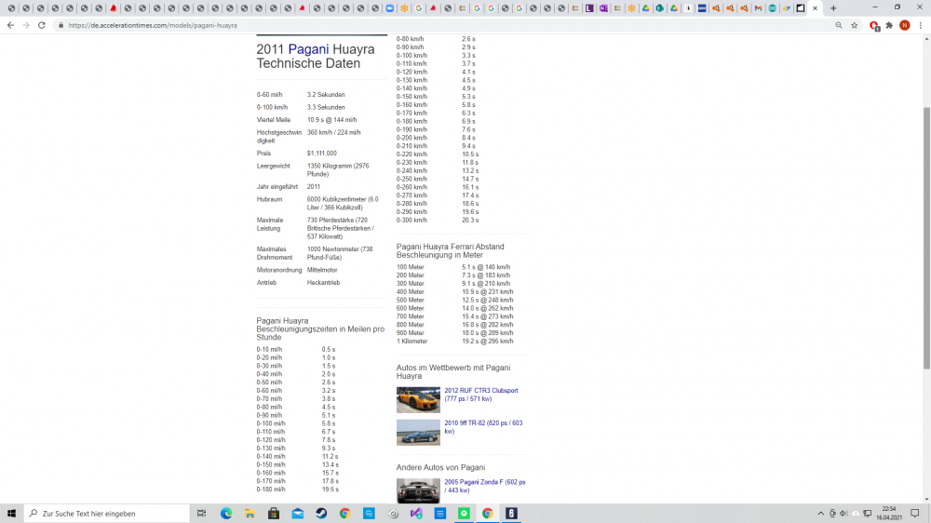931x523 pixels.
Task: Click the '0-180 mi/h' row label
Action: (271, 489)
